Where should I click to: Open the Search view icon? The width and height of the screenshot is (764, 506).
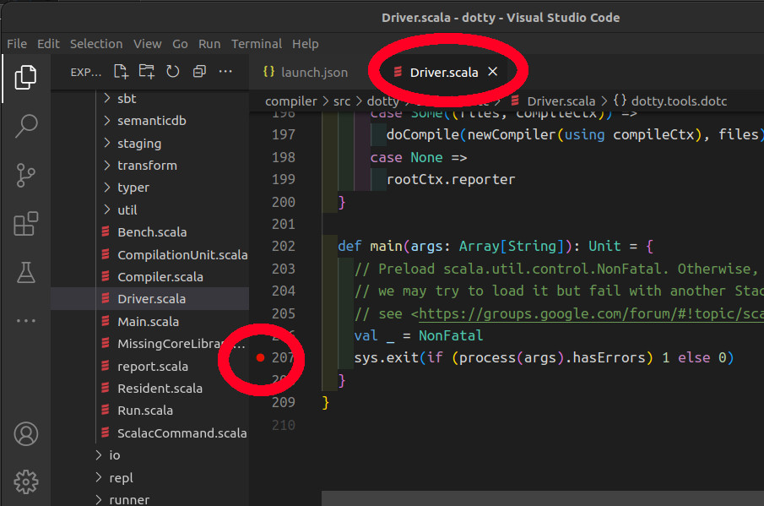24,125
